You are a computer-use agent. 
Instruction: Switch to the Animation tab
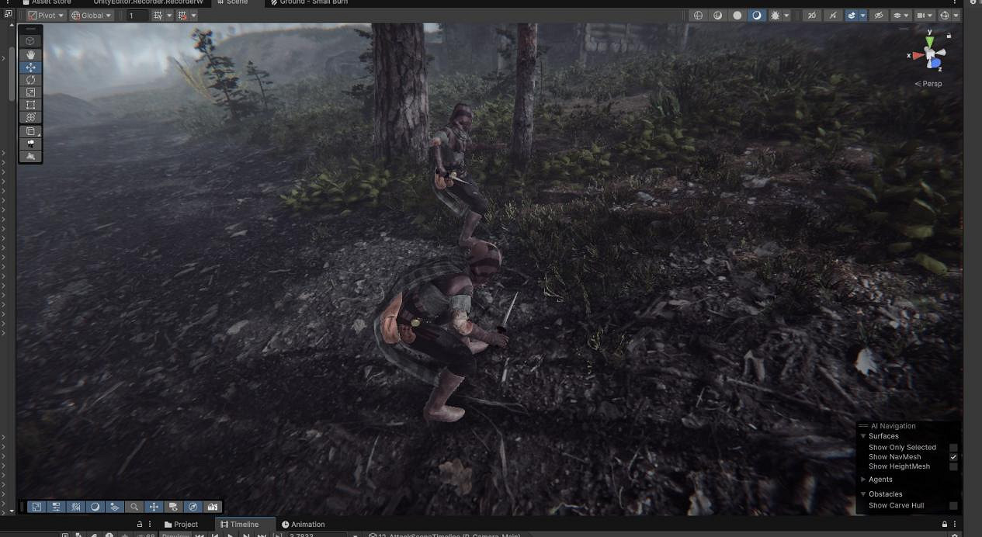coord(304,525)
